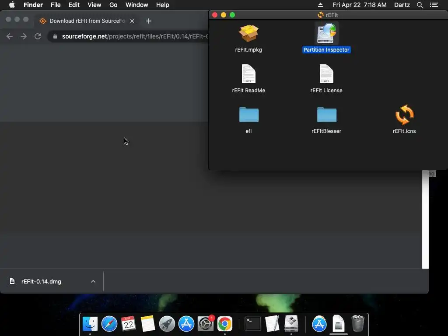The width and height of the screenshot is (448, 336).
Task: Launch Safari from the Dock
Action: (109, 324)
